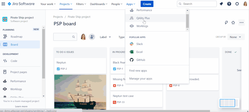Click the Learn more link
Screen dimensions: 249x112
pyautogui.click(x=21, y=107)
